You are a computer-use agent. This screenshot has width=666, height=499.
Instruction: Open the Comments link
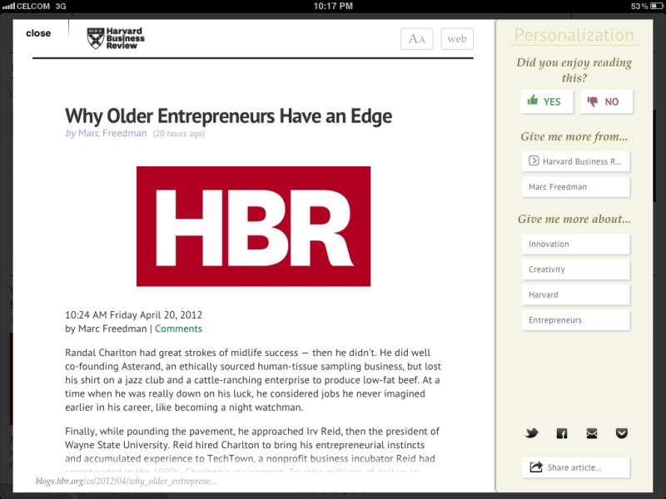click(x=178, y=329)
